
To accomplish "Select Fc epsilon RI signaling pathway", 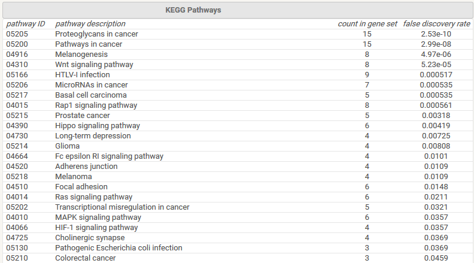I will tap(109, 156).
